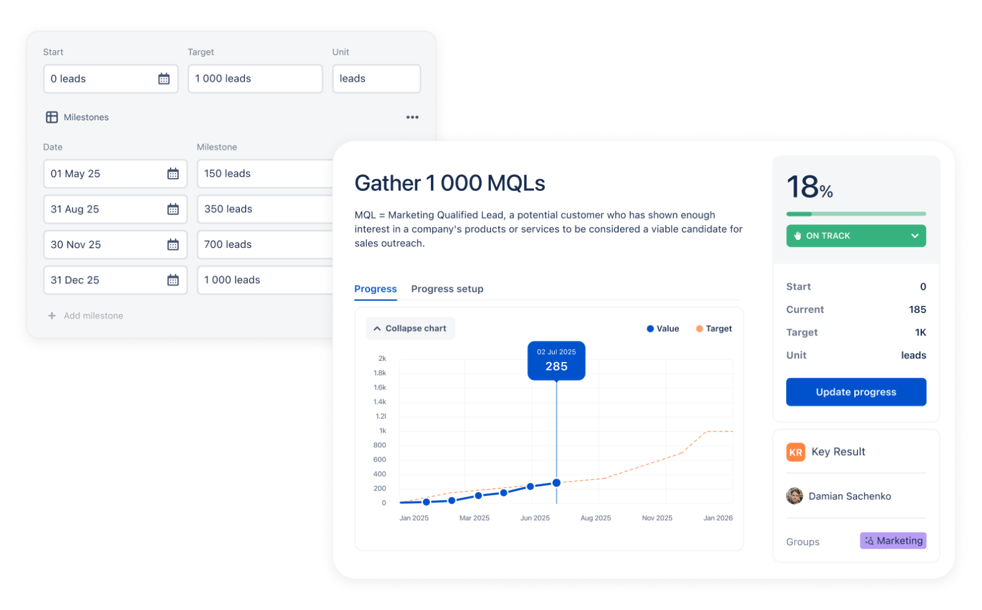Image resolution: width=982 pixels, height=610 pixels.
Task: Click the Current value 185
Action: (x=918, y=309)
